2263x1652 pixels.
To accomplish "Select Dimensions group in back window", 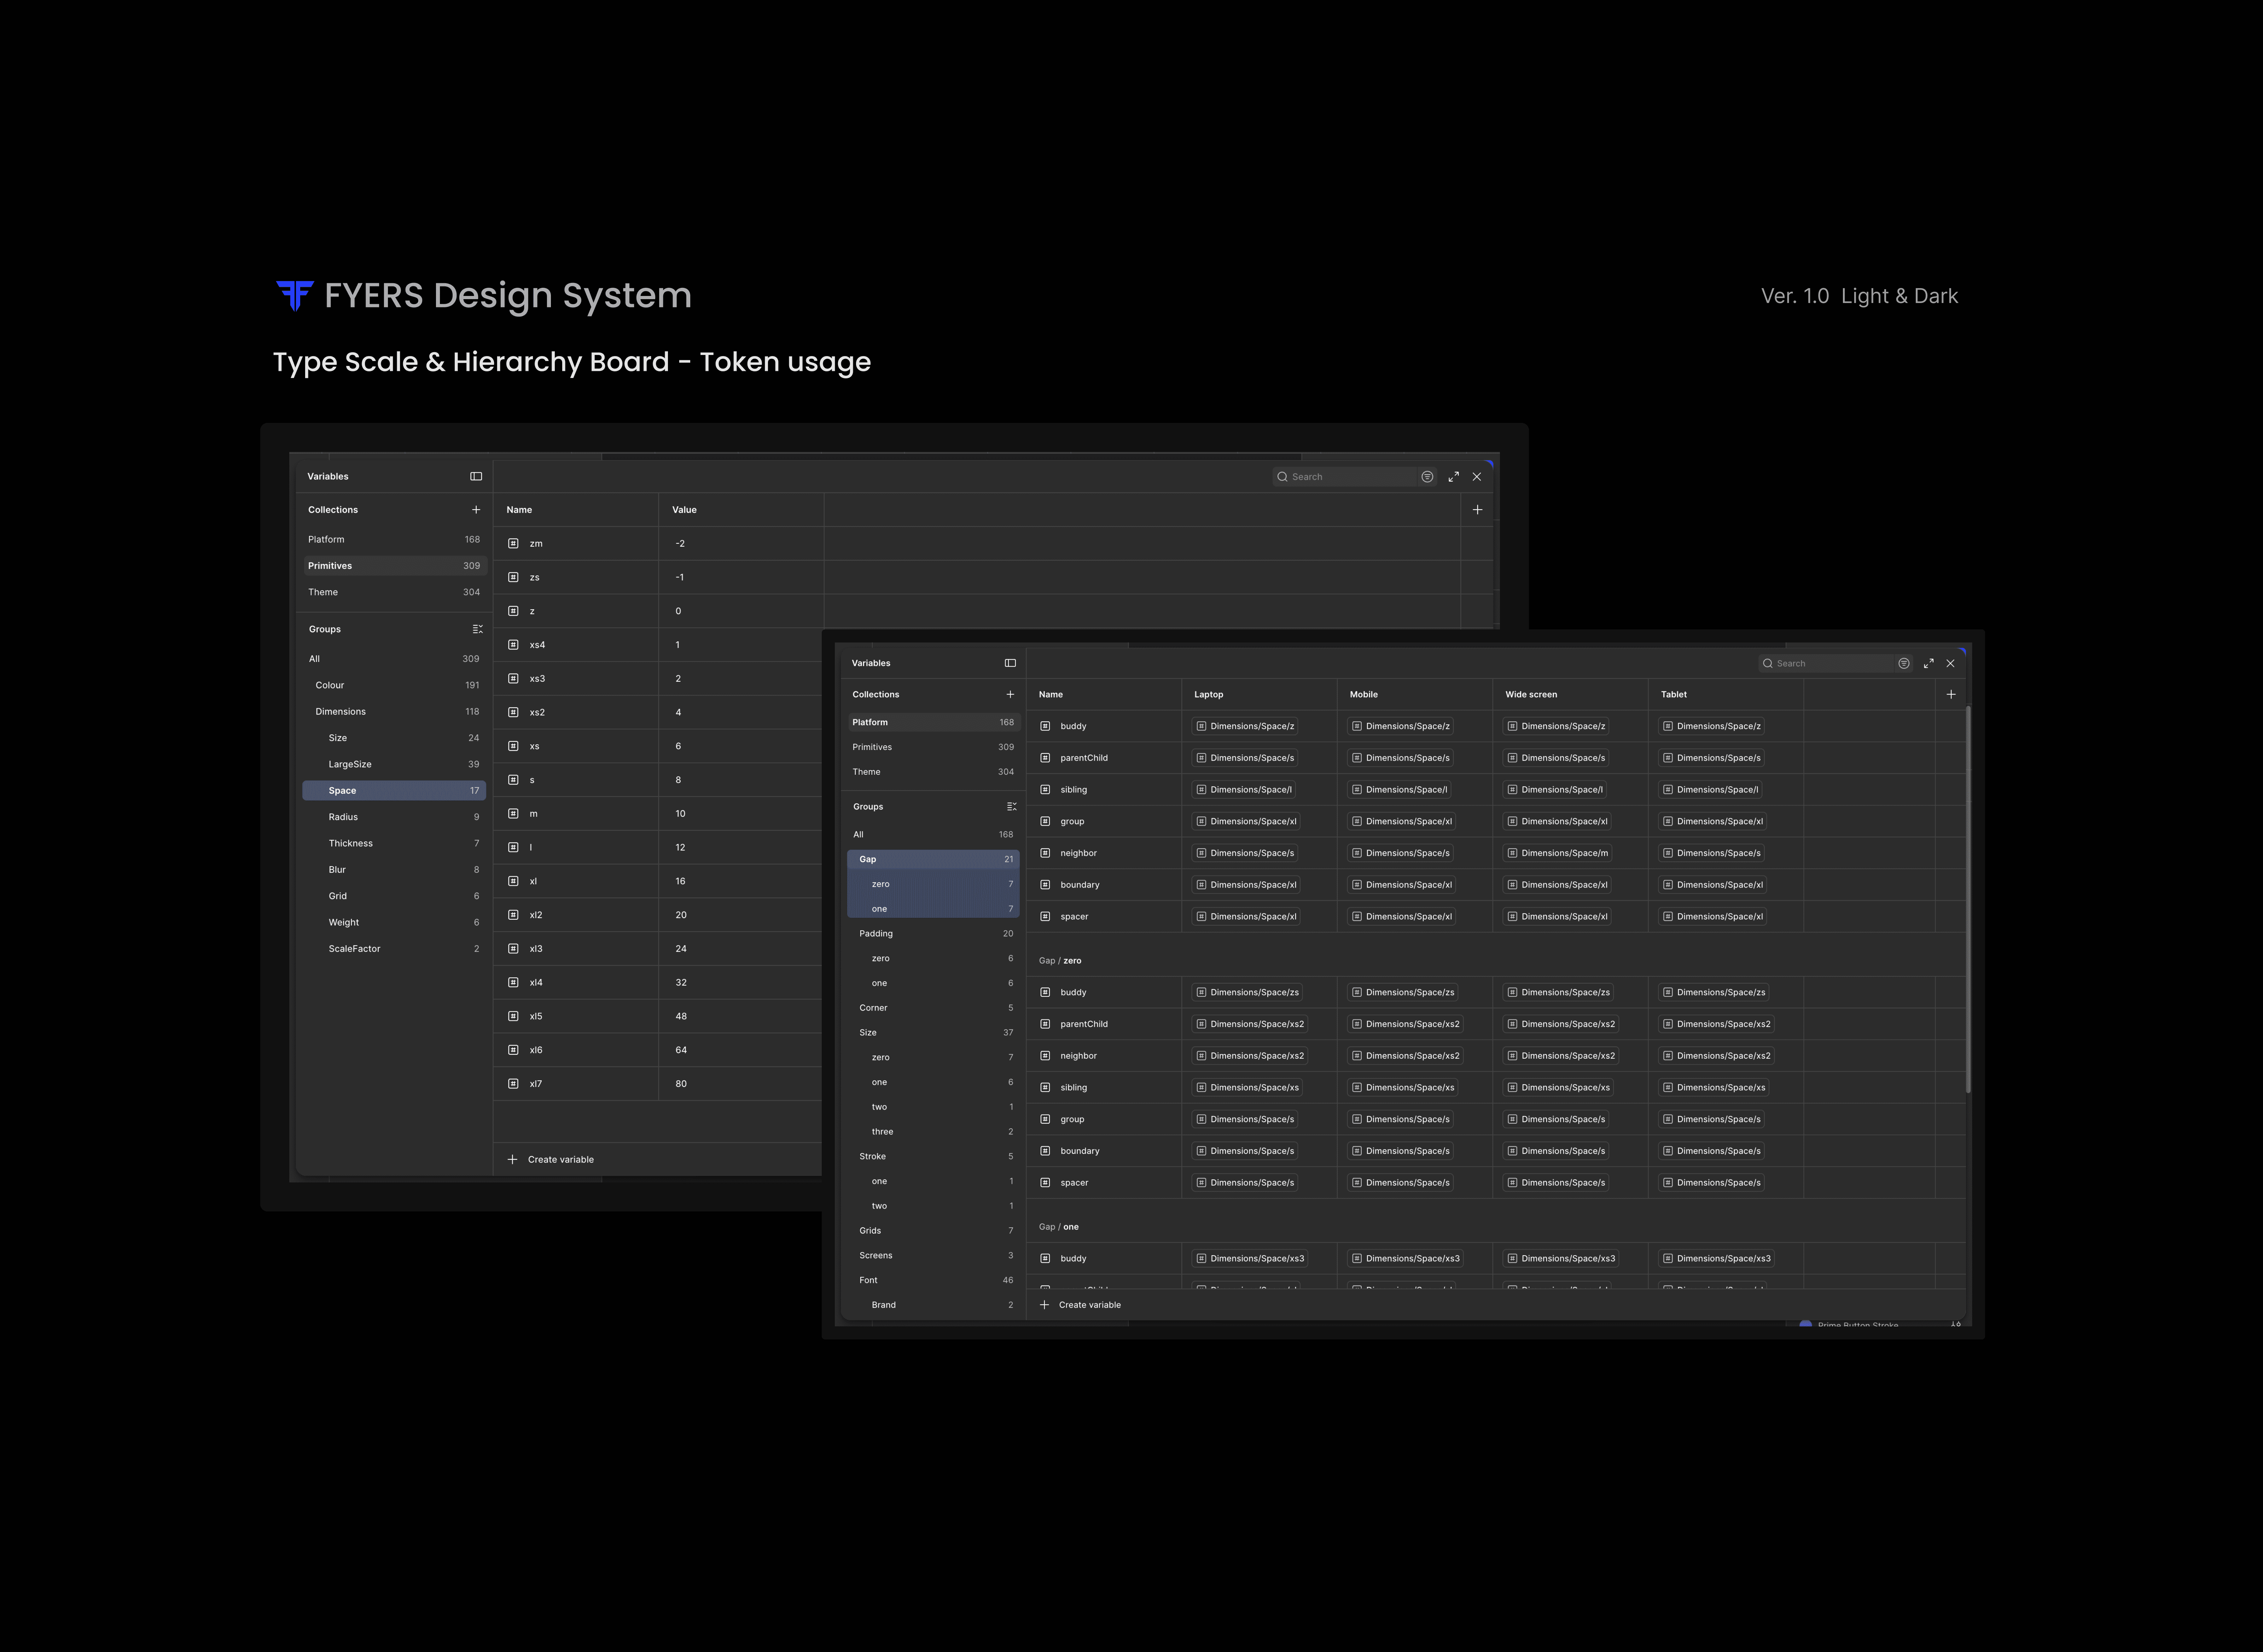I will click(x=394, y=712).
